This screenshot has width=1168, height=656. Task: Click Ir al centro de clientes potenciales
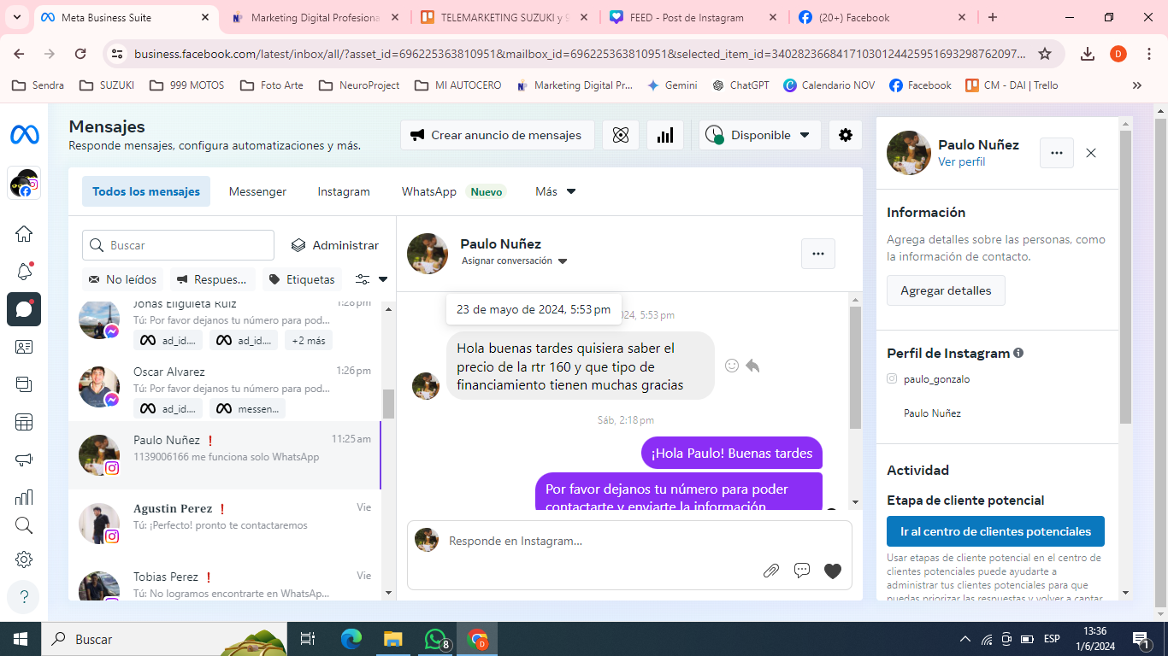tap(995, 531)
